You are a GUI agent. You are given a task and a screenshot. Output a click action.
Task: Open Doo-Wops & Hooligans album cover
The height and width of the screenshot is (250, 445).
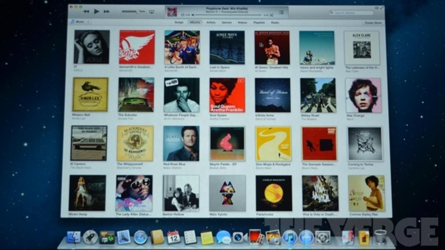click(x=273, y=144)
